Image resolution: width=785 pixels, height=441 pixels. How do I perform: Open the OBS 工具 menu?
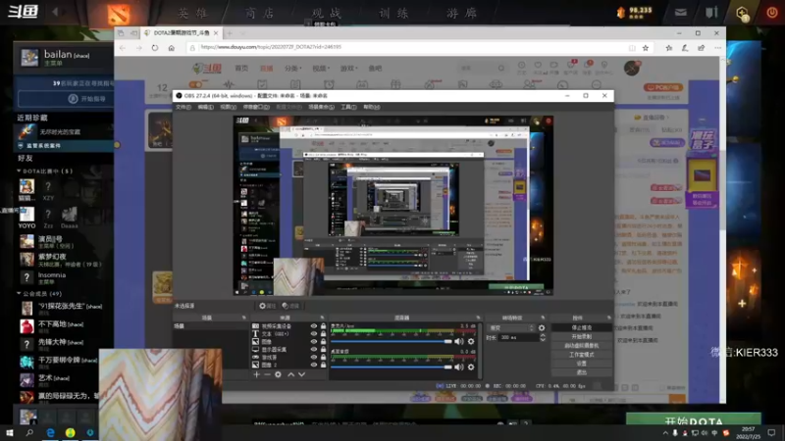[x=348, y=107]
